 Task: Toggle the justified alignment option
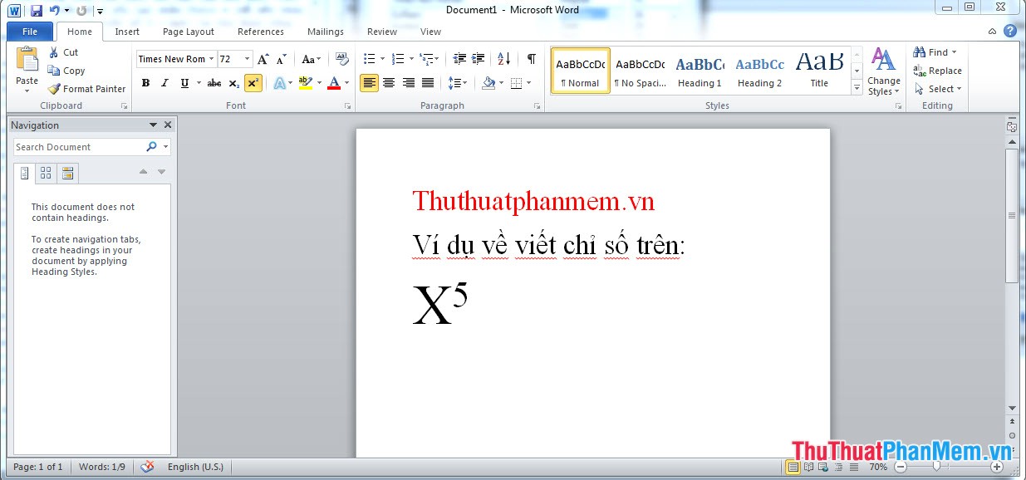point(428,83)
